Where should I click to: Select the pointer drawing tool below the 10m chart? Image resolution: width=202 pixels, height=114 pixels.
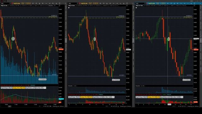pos(186,106)
